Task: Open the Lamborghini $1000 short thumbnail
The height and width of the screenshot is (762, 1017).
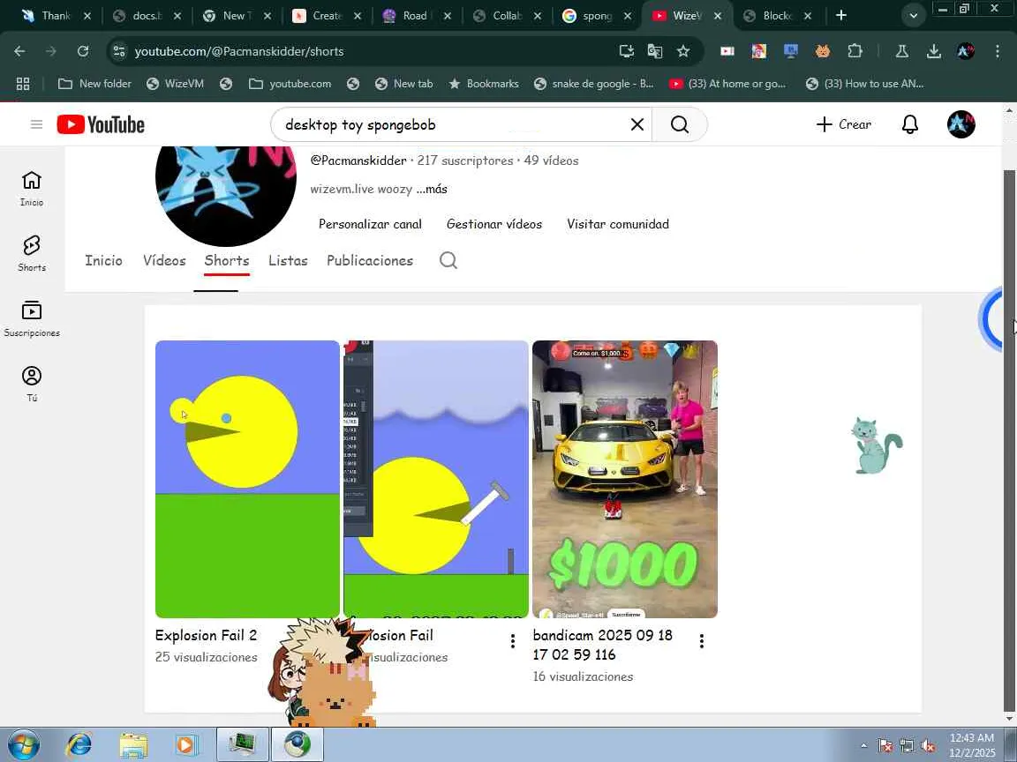Action: pos(625,479)
